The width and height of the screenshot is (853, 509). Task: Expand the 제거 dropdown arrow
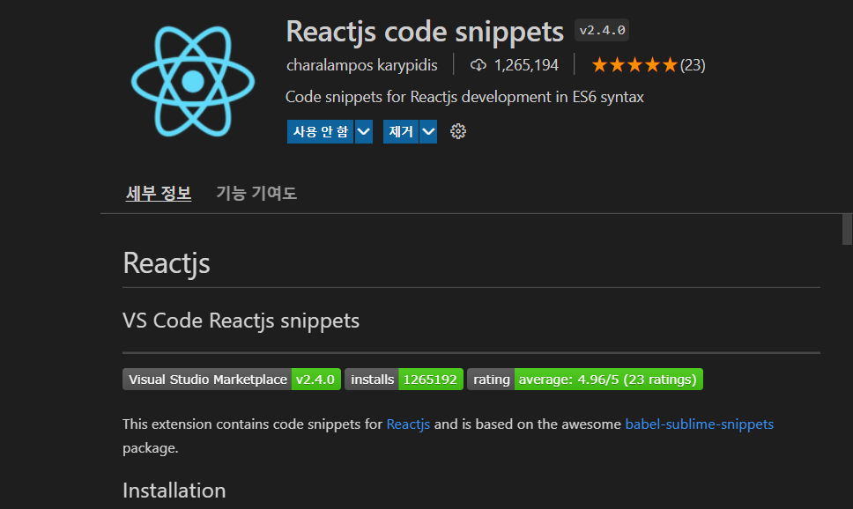point(428,131)
